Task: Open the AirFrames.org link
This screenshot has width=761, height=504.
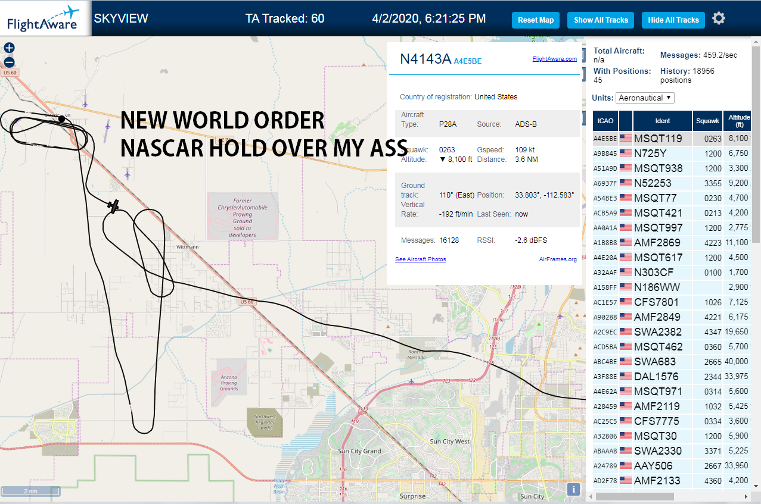Action: click(558, 259)
